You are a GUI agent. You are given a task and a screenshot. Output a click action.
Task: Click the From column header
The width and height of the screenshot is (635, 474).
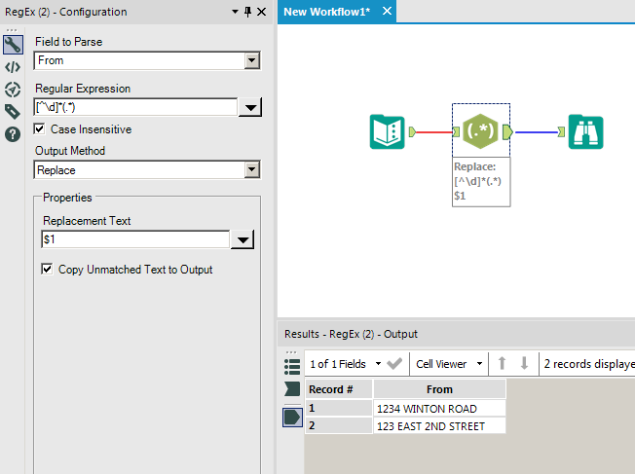tap(439, 389)
